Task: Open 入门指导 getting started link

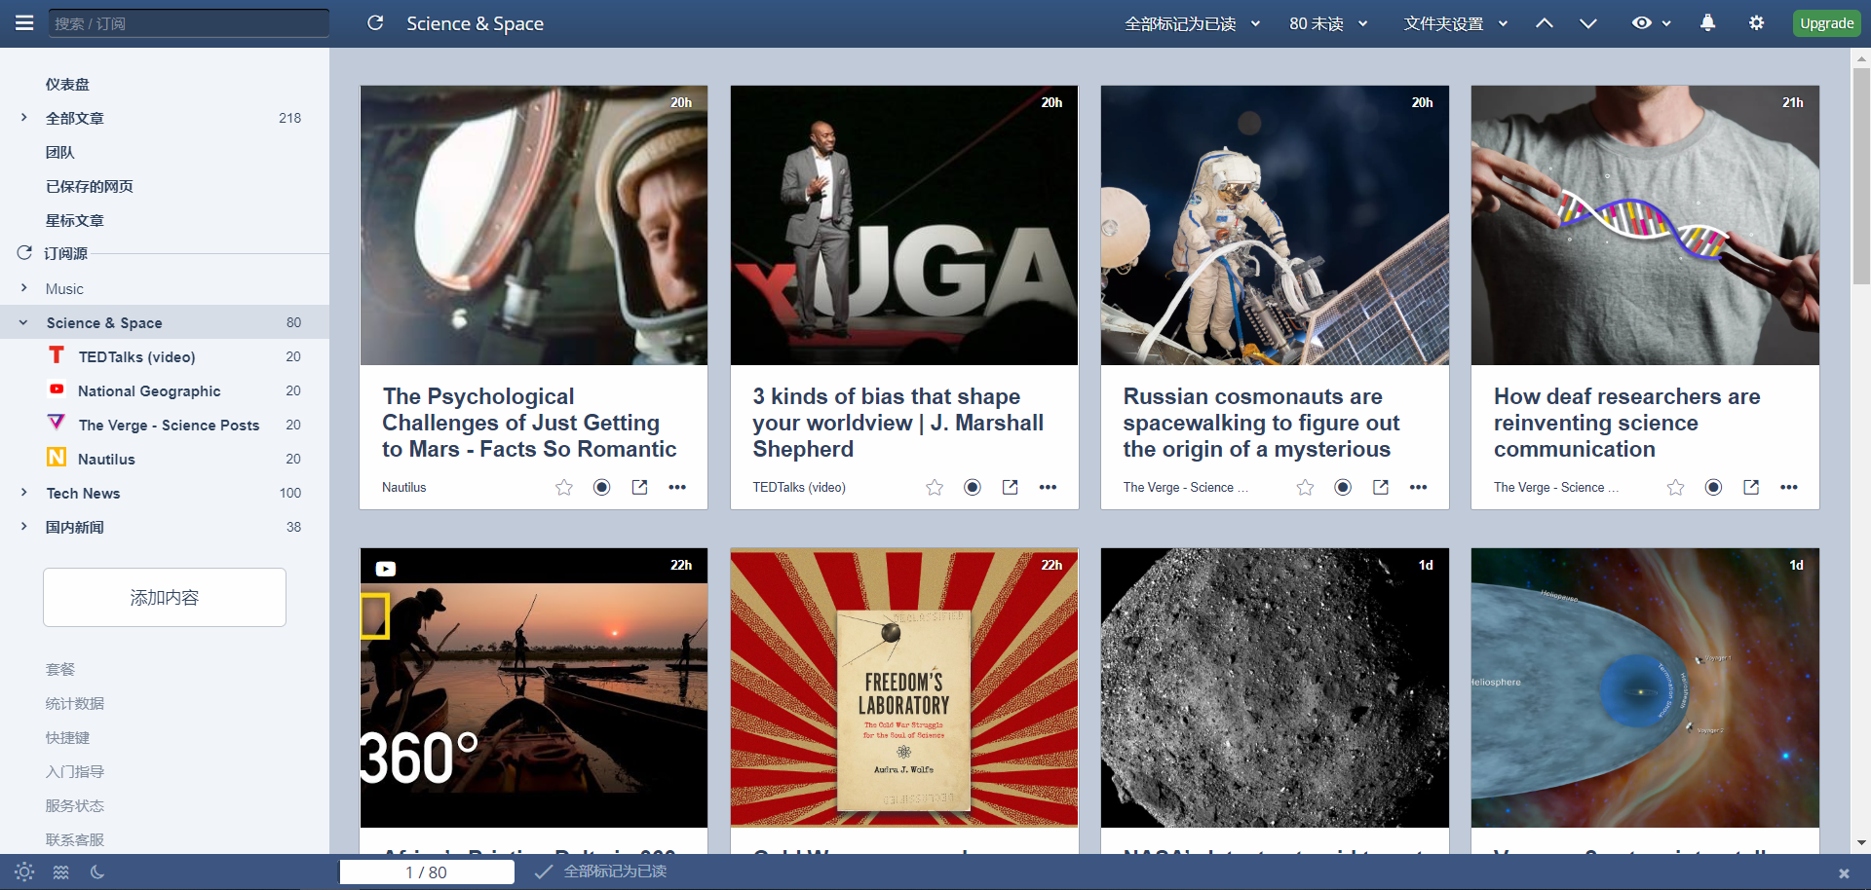Action: pyautogui.click(x=75, y=771)
